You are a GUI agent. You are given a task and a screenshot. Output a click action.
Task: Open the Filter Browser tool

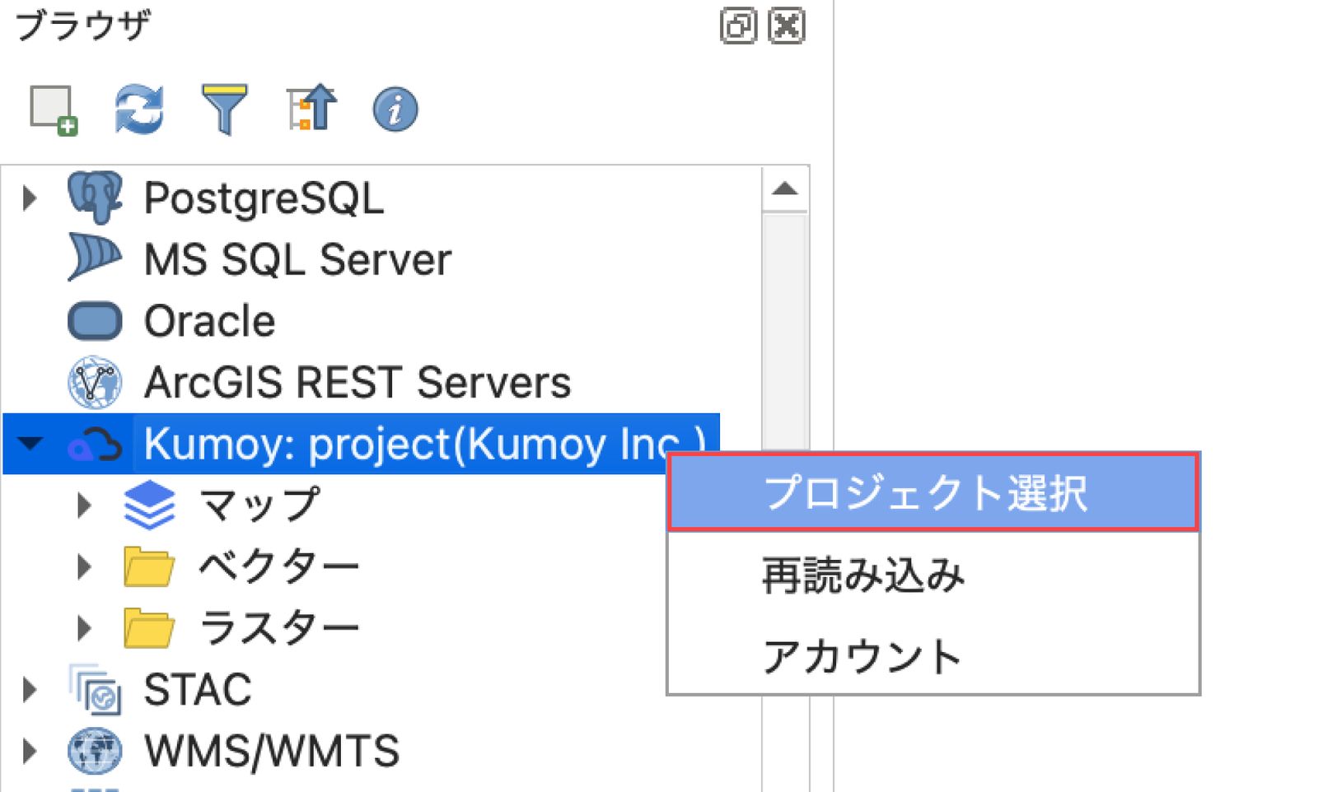click(224, 109)
